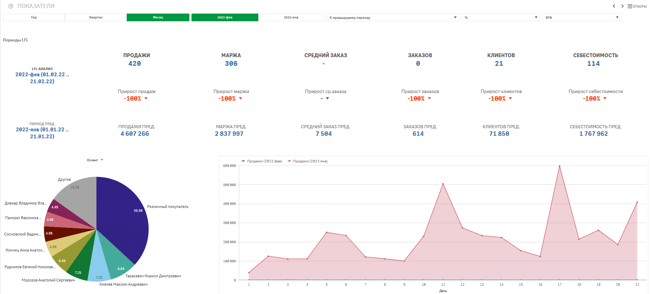Image resolution: width=650 pixels, height=294 pixels.
Task: Click the help question mark icon beside ПОКАЗАТЕЛИ
Action: 11,6
